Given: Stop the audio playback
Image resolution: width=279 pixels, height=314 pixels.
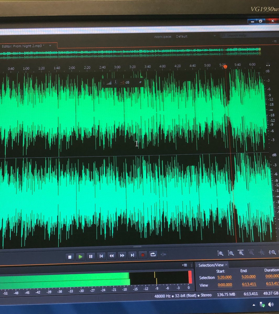Looking at the screenshot, I should pos(70,256).
